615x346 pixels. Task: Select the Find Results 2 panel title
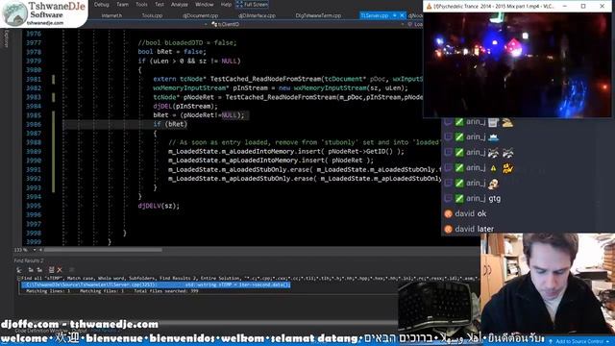[x=29, y=260]
